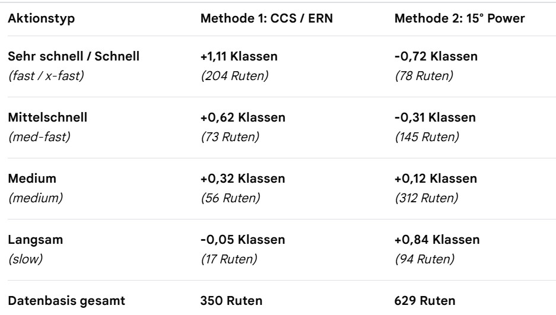Click the (204 Ruten) subtext
This screenshot has width=556, height=315.
pyautogui.click(x=234, y=76)
